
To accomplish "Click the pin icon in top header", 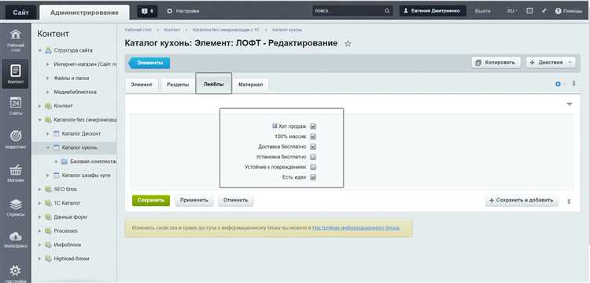I will tap(544, 11).
